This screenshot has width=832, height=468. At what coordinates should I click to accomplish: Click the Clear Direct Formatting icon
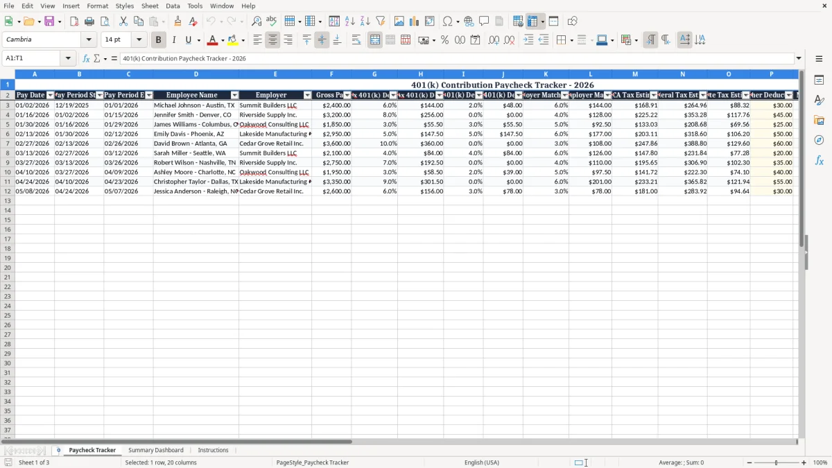point(193,21)
